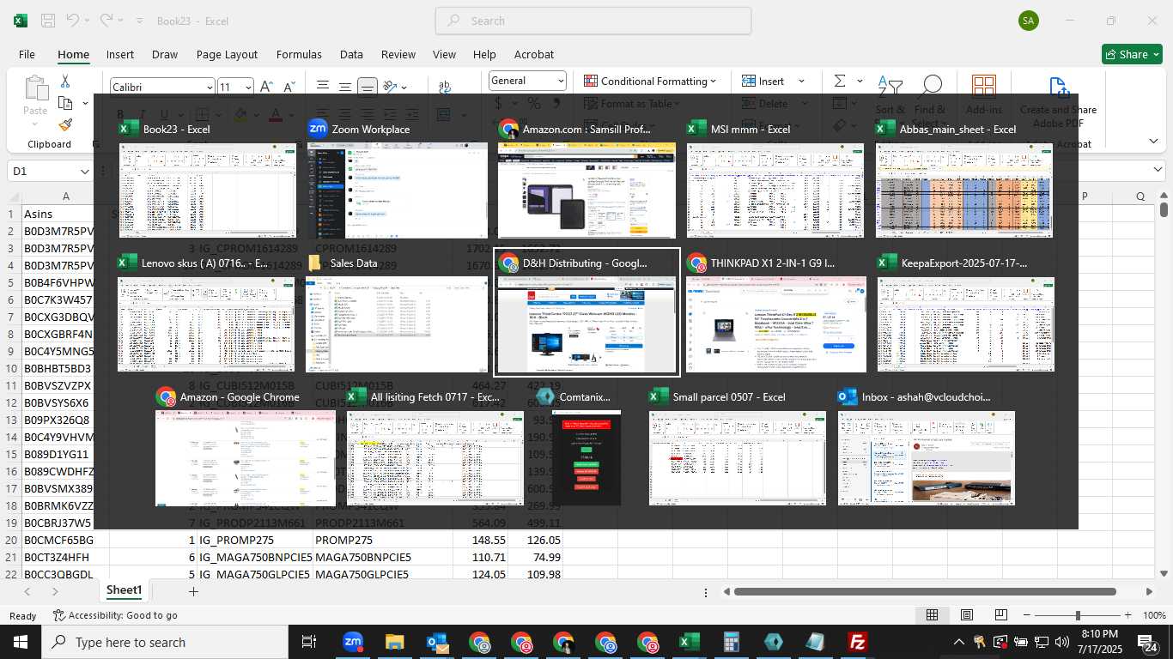1173x659 pixels.
Task: Click the Windows Start button
Action: point(21,642)
